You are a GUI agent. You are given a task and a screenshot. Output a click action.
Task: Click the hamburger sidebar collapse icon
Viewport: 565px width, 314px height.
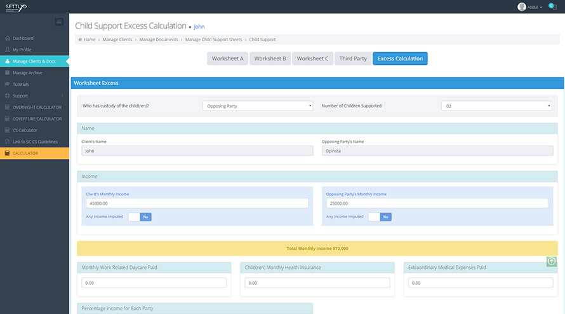click(x=59, y=22)
